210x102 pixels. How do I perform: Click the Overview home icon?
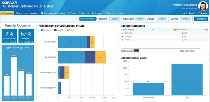tap(3, 13)
